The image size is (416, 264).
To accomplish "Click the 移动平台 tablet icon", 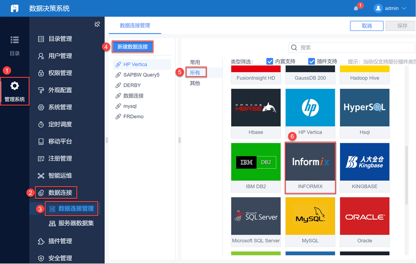I will click(x=41, y=142).
